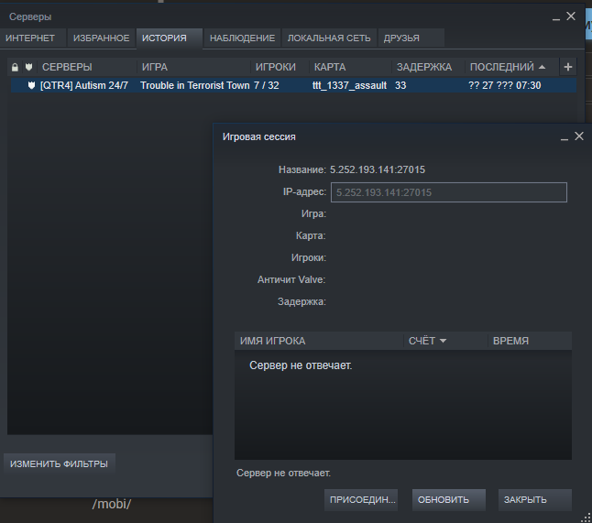Open the ИЗБРАННОЕ tab

(101, 38)
